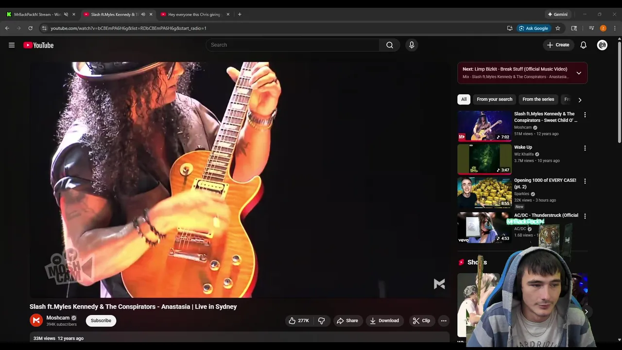Select the From the series chip
The width and height of the screenshot is (622, 350).
pyautogui.click(x=538, y=99)
